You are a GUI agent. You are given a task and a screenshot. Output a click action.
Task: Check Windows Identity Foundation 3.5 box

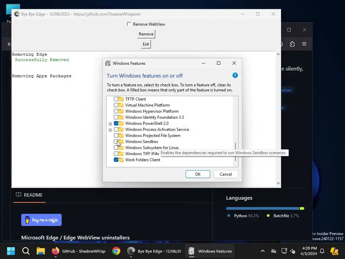(x=116, y=117)
